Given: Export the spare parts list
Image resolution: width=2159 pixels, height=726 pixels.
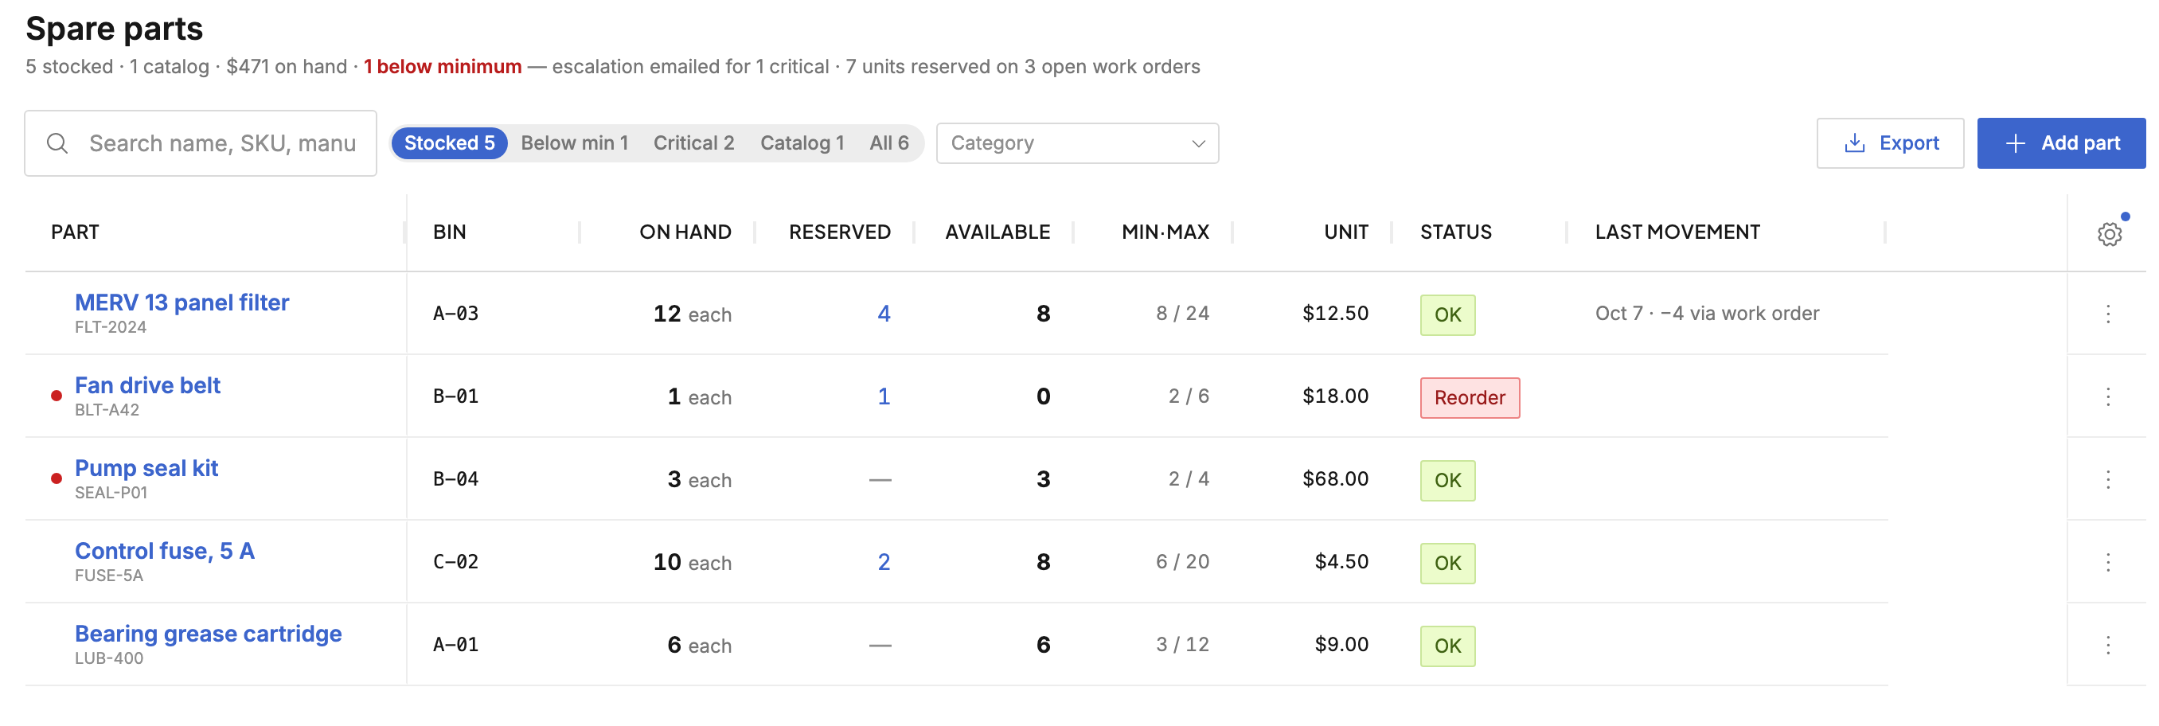Looking at the screenshot, I should pos(1889,143).
